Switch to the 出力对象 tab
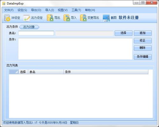The width and height of the screenshot is (159, 127). (29, 27)
